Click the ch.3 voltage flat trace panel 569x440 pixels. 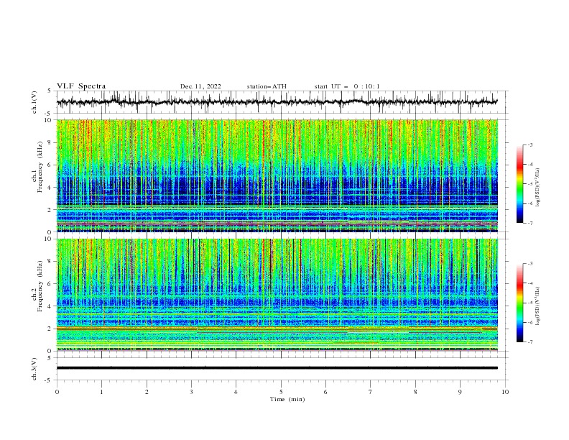pyautogui.click(x=282, y=369)
